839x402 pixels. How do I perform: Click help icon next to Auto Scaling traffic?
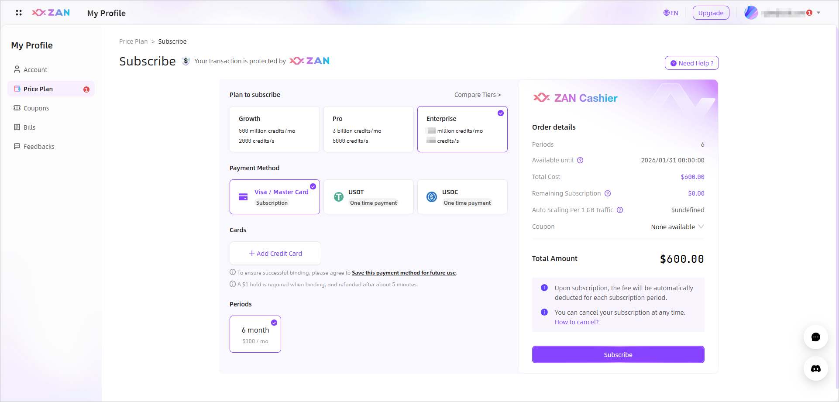coord(620,210)
